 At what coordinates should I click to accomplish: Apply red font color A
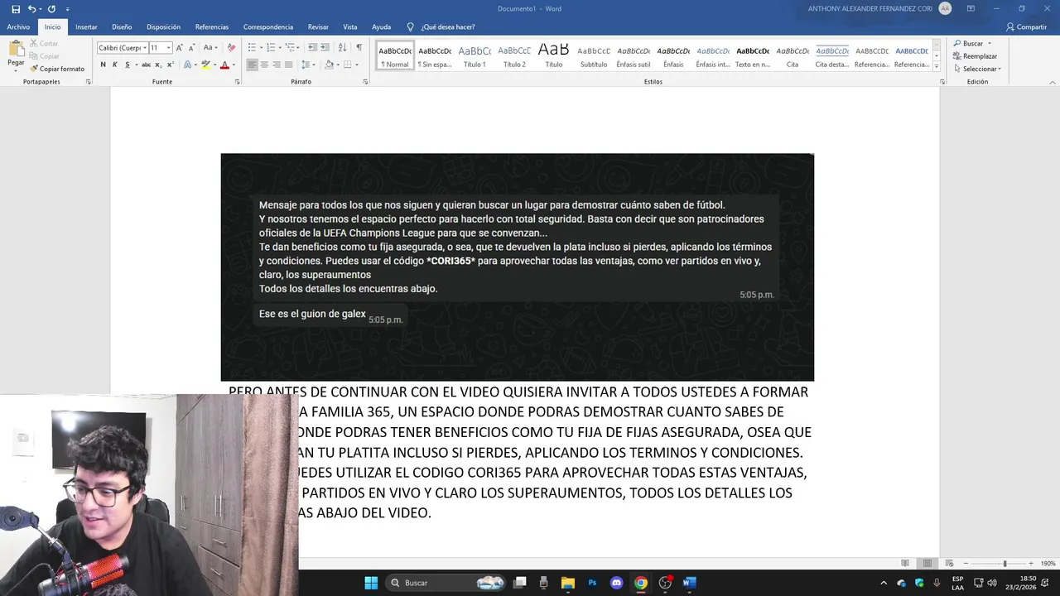click(224, 65)
